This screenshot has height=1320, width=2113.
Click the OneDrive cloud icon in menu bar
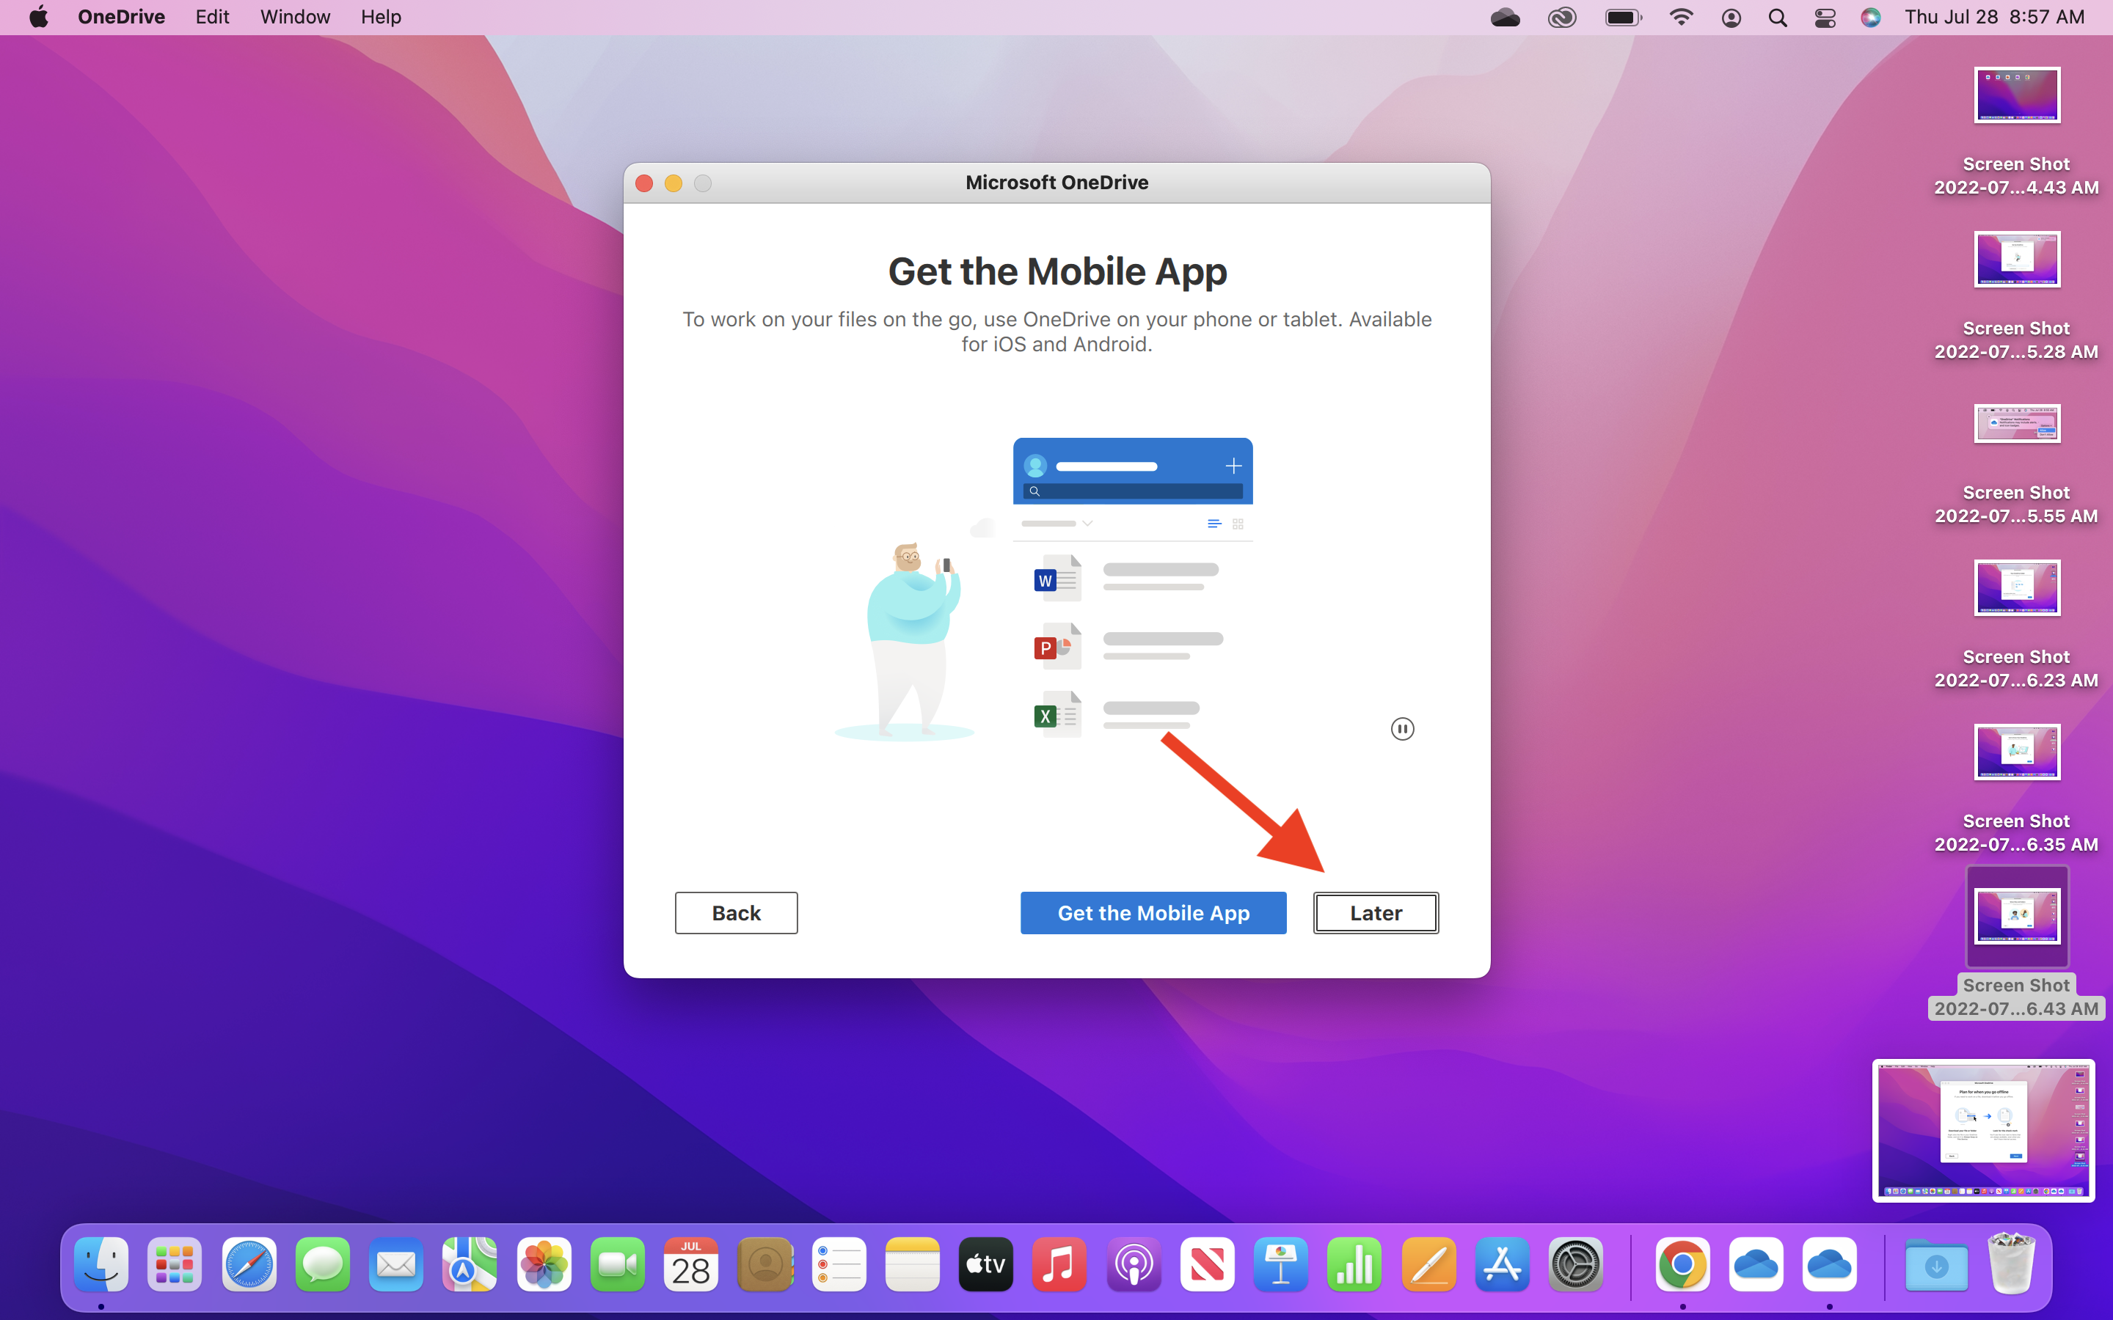click(x=1506, y=18)
